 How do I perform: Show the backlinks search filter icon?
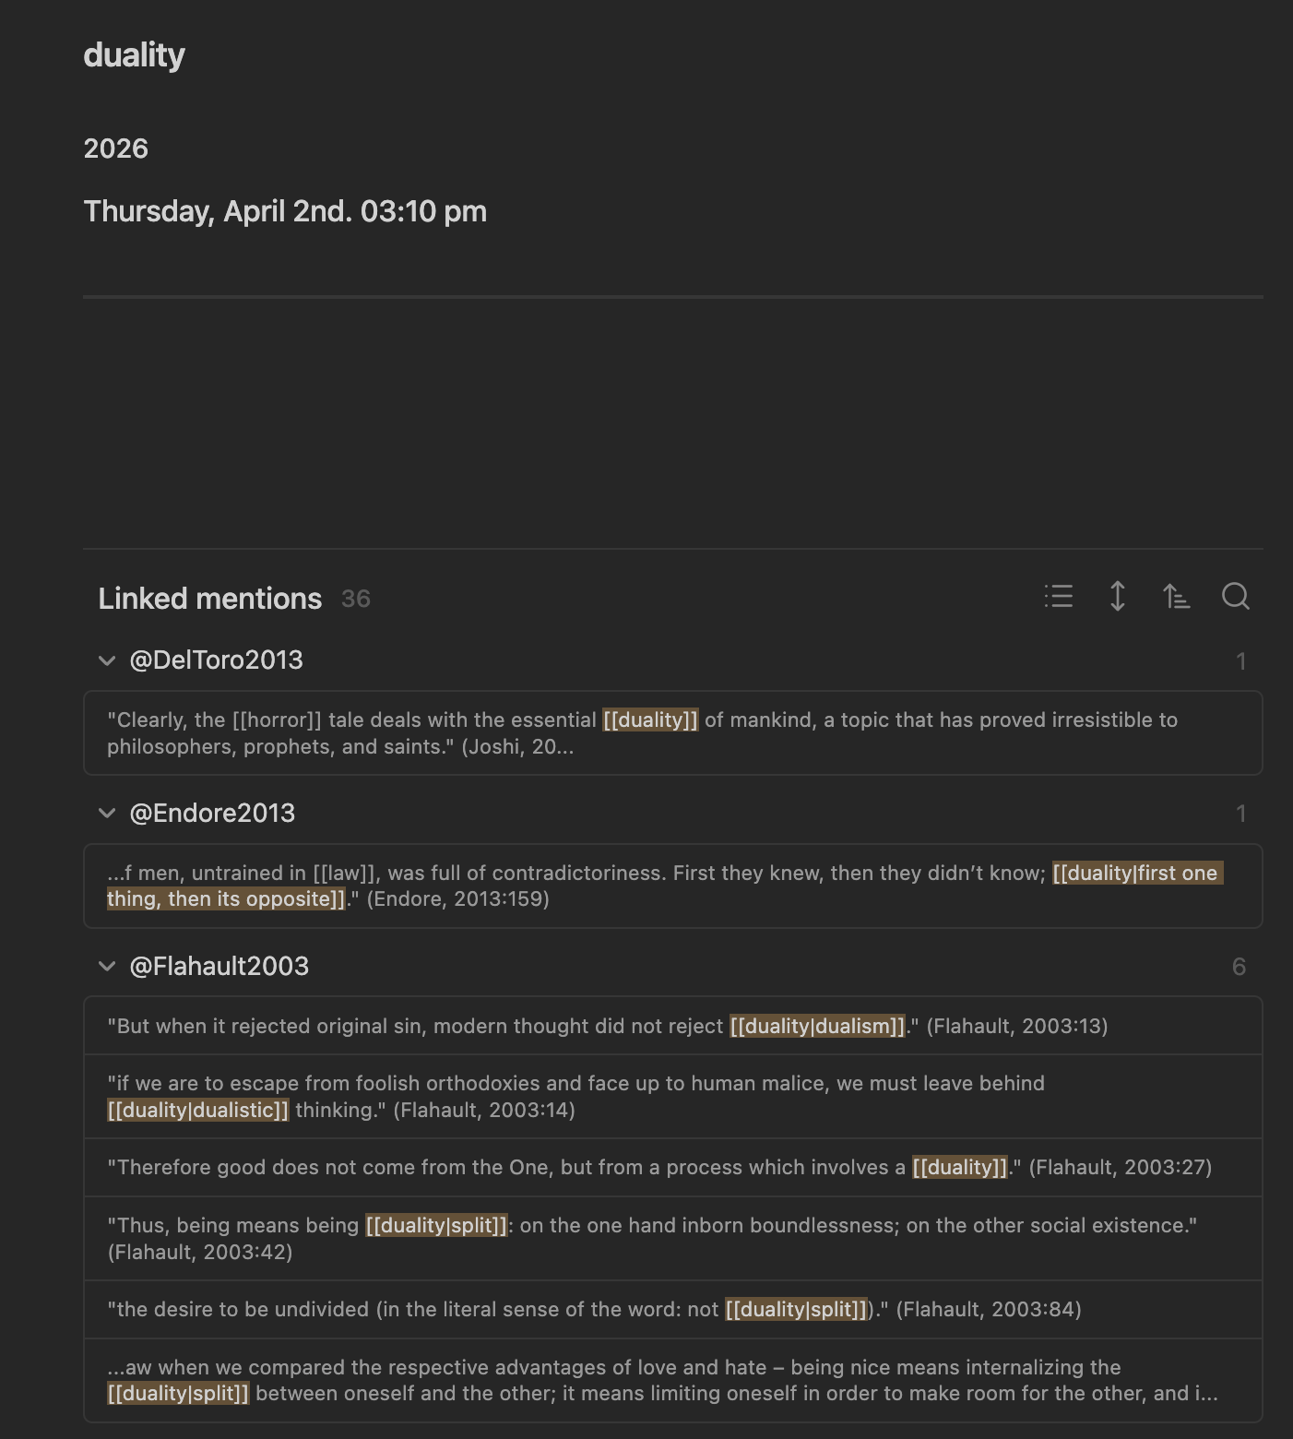[x=1235, y=597]
